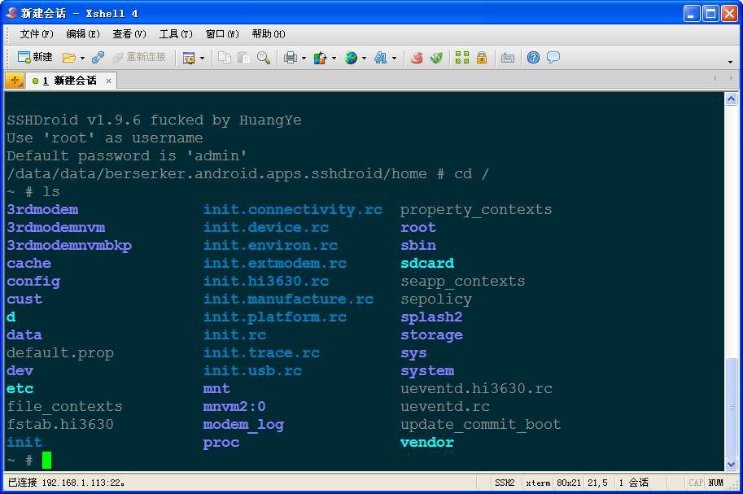Open help with the question mark icon
Screen dimensions: 743x494
[533, 58]
